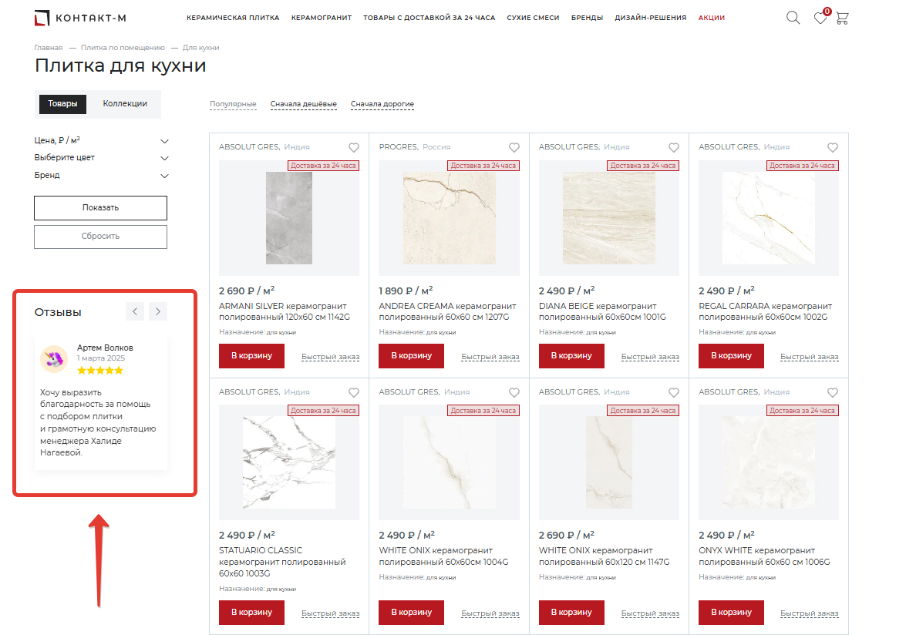Add DIANA BEIGE to favorites
This screenshot has height=635, width=906.
click(674, 147)
